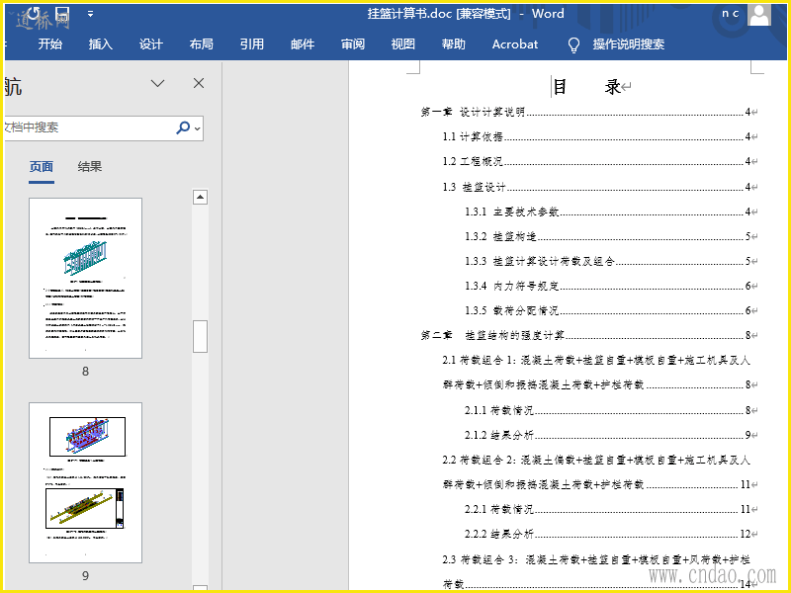Open the 引用 ribbon tab
Viewport: 791px width, 593px height.
[252, 44]
